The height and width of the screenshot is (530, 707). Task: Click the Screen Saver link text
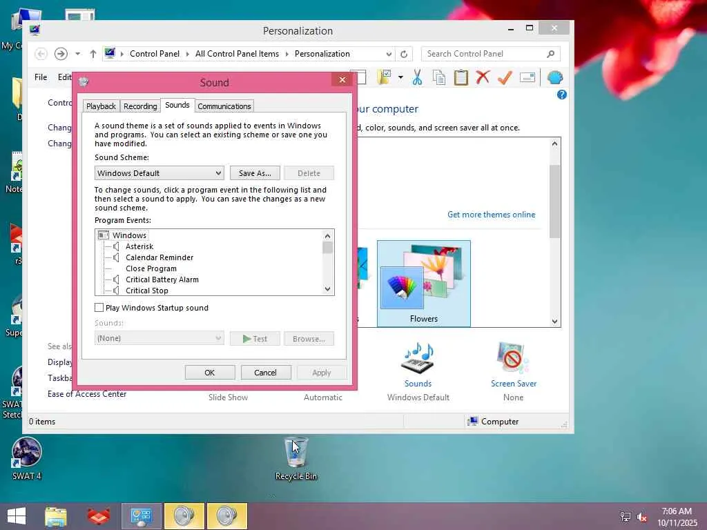(514, 384)
